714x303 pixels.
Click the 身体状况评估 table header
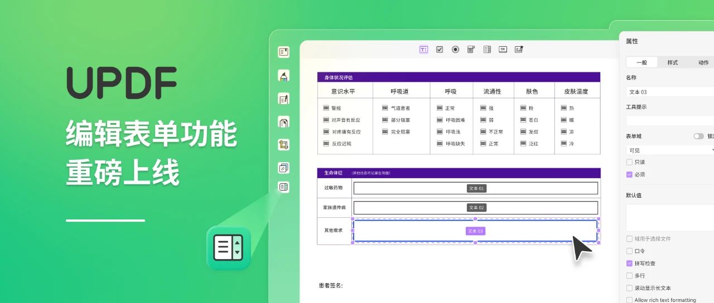459,77
